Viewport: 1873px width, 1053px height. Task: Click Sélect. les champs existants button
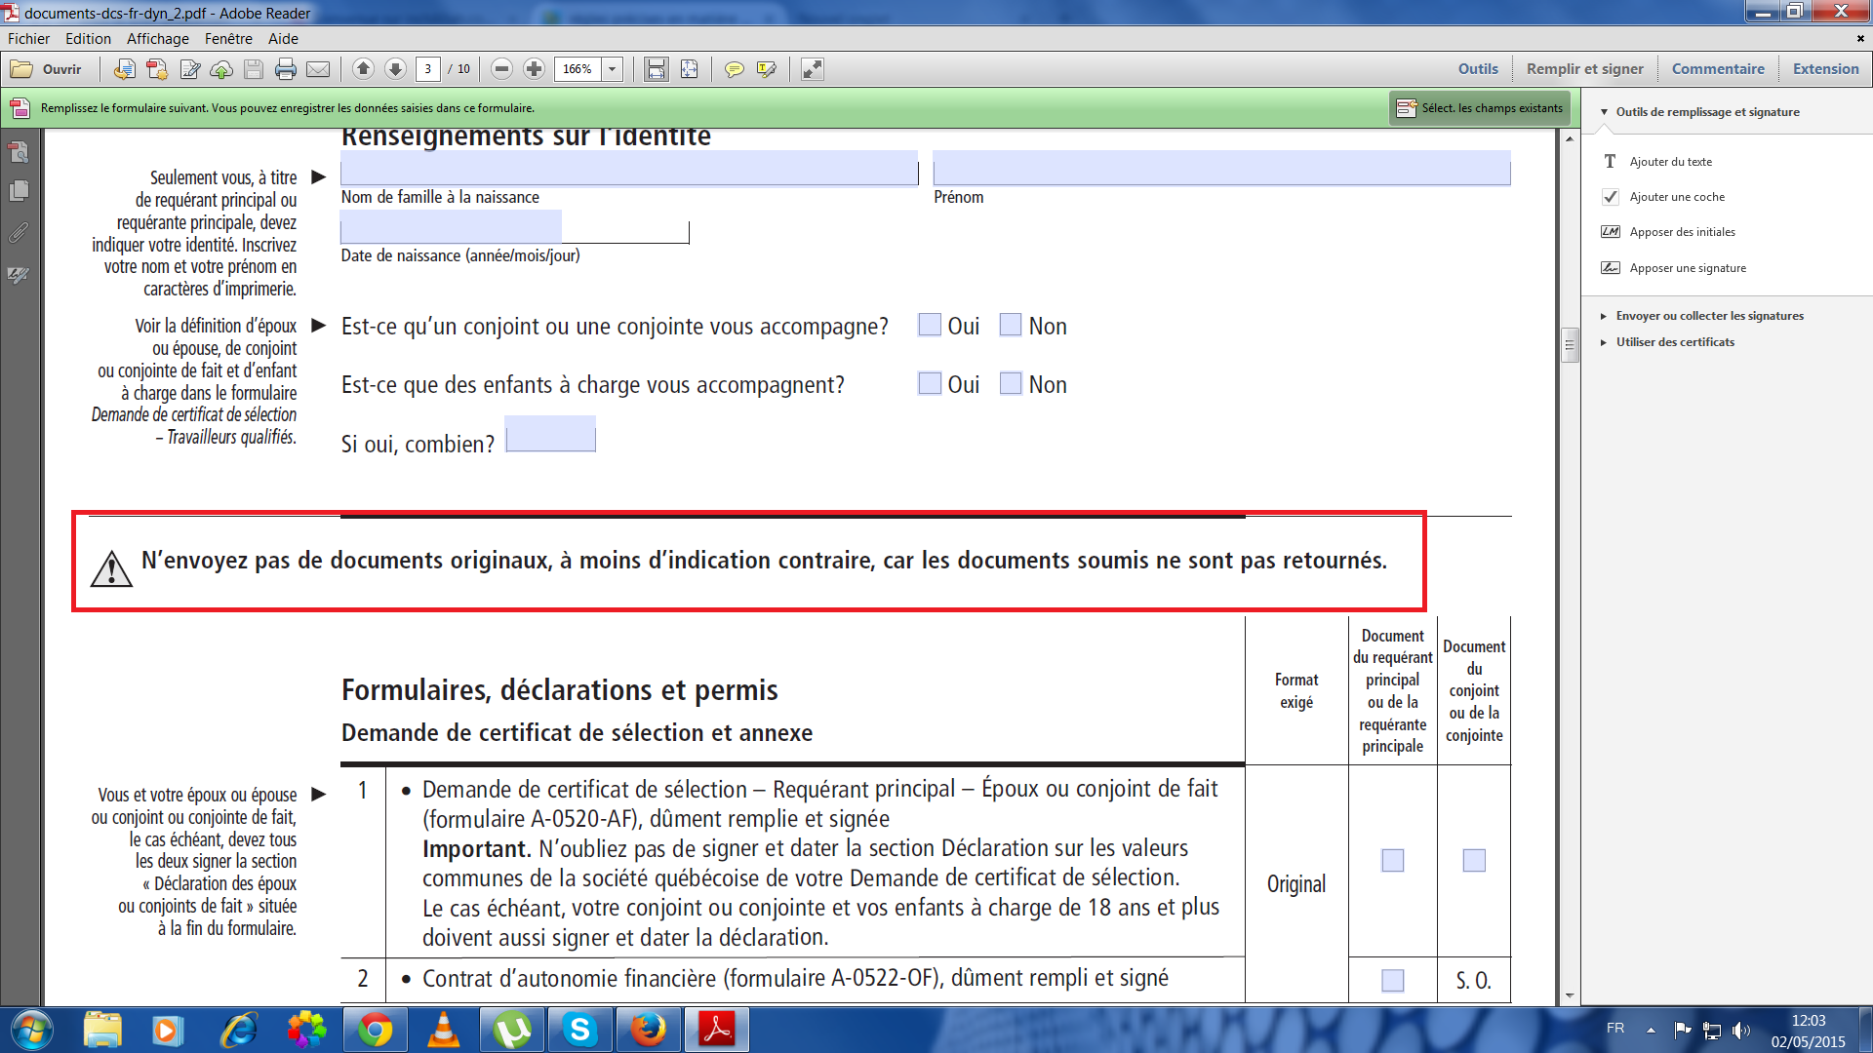[1480, 108]
